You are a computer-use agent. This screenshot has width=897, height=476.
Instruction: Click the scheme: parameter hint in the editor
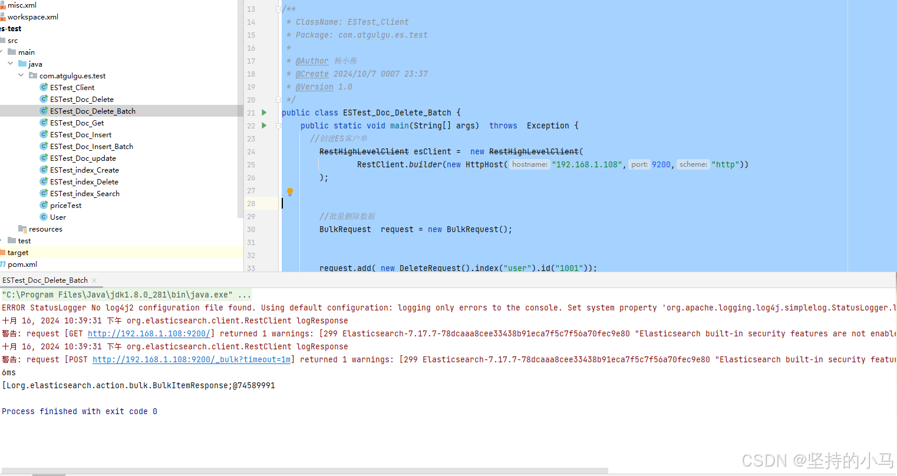pyautogui.click(x=693, y=164)
